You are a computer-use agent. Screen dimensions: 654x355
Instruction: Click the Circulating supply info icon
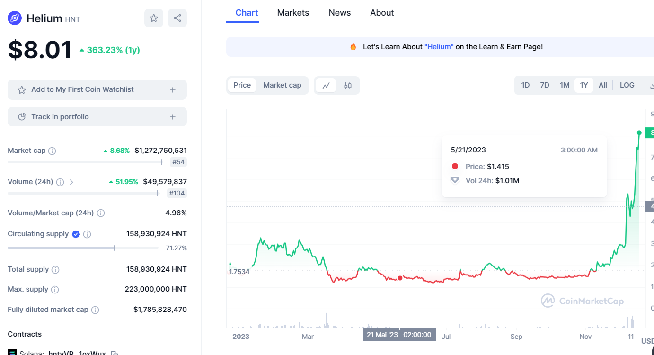[x=87, y=234]
